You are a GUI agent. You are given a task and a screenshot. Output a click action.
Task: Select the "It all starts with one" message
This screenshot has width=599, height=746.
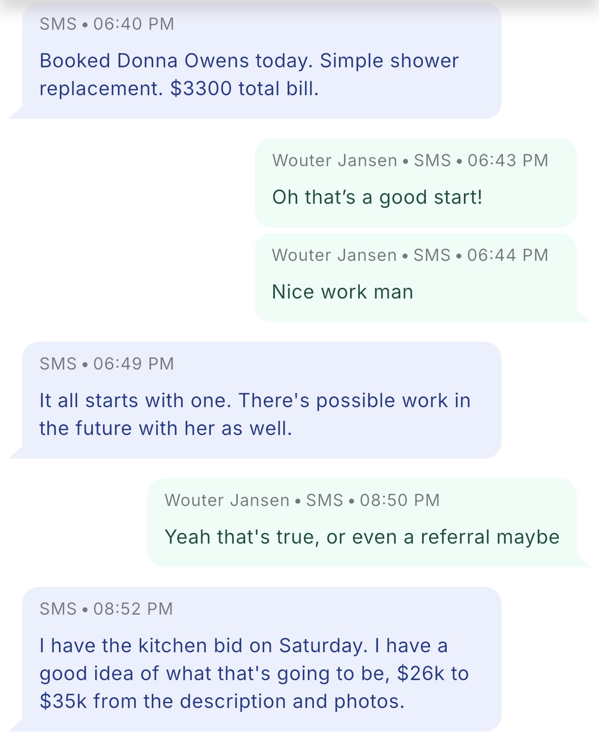tap(255, 414)
